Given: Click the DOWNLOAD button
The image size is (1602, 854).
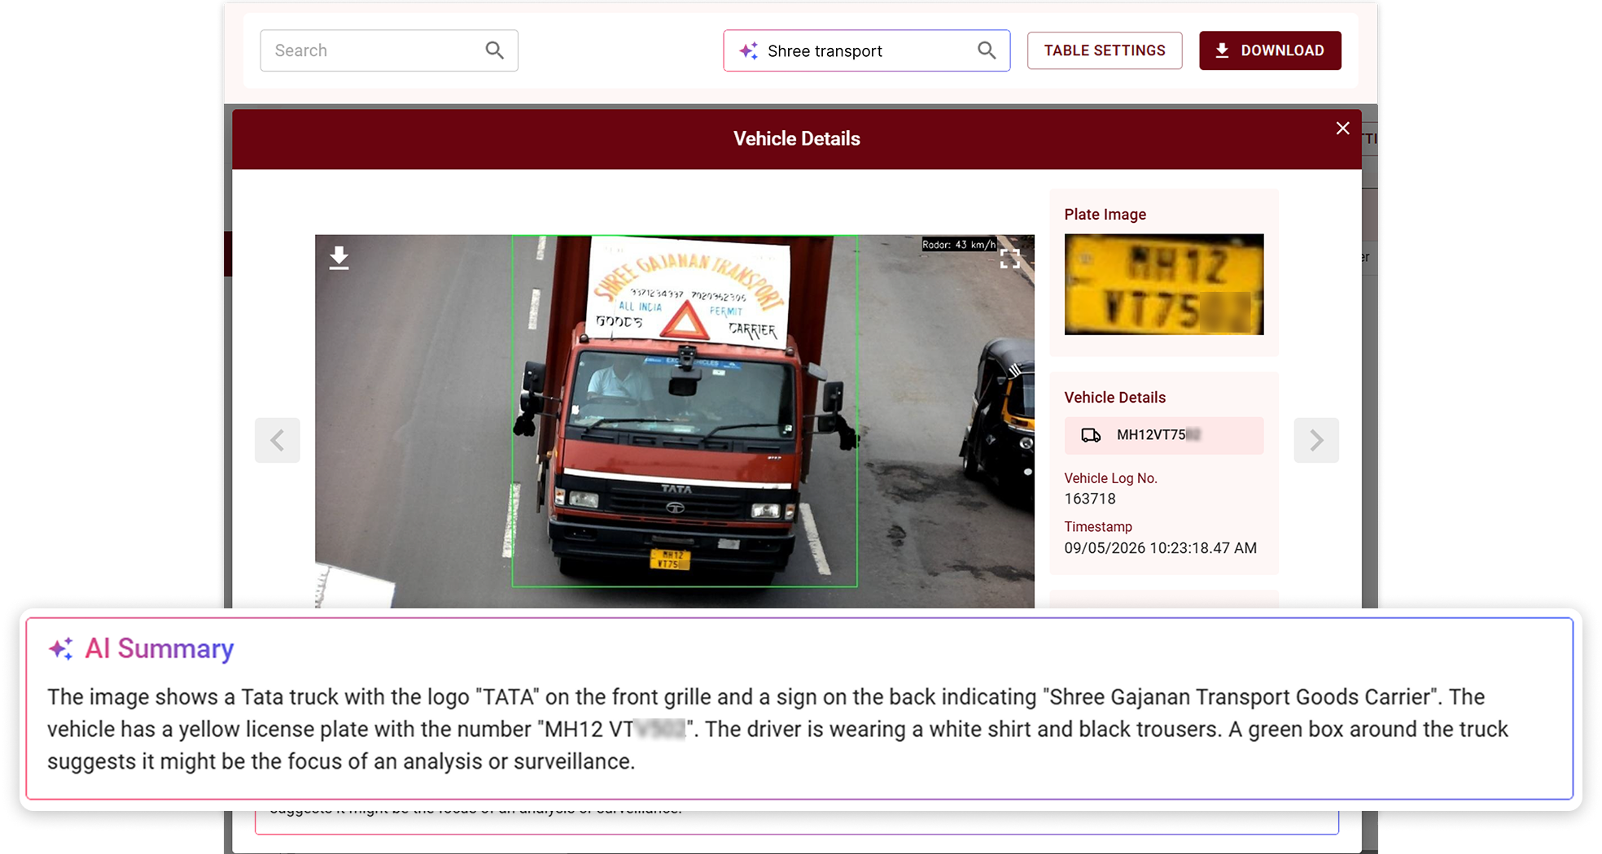Looking at the screenshot, I should point(1270,50).
